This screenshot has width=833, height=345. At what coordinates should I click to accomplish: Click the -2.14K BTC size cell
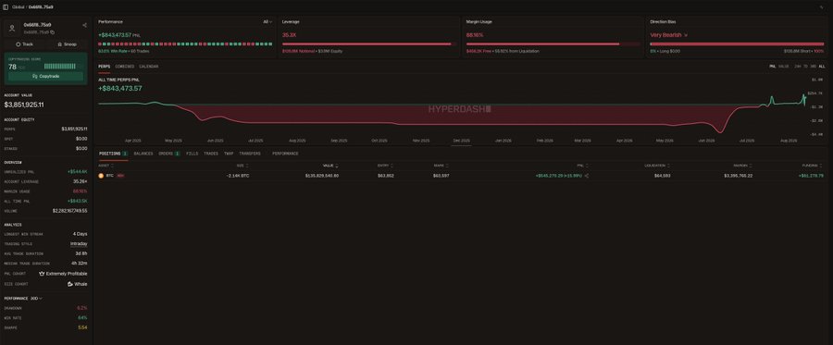tap(238, 175)
